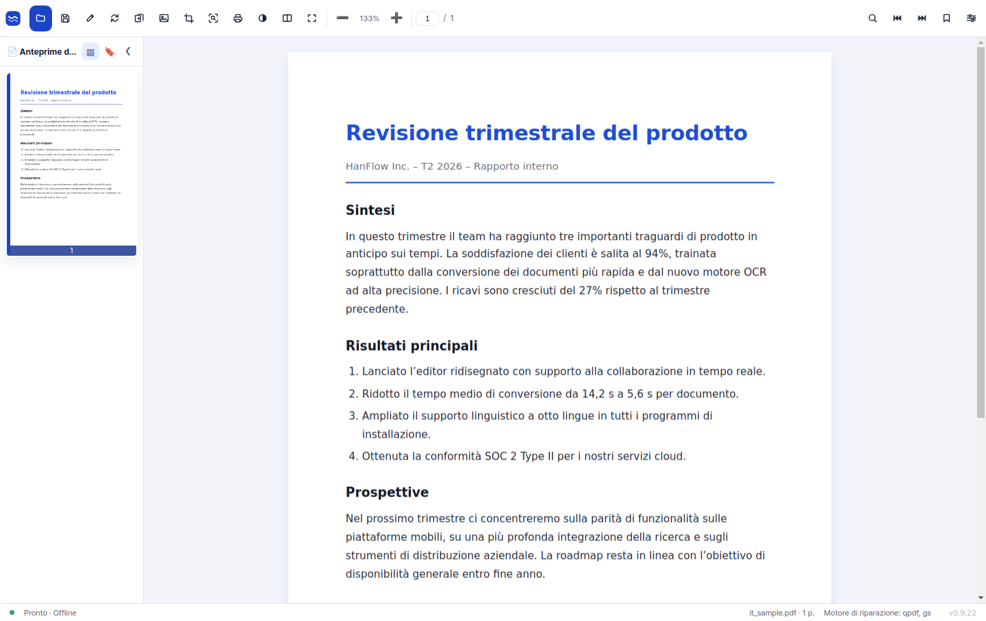986x621 pixels.
Task: Click the OCR scan-search icon
Action: (213, 18)
